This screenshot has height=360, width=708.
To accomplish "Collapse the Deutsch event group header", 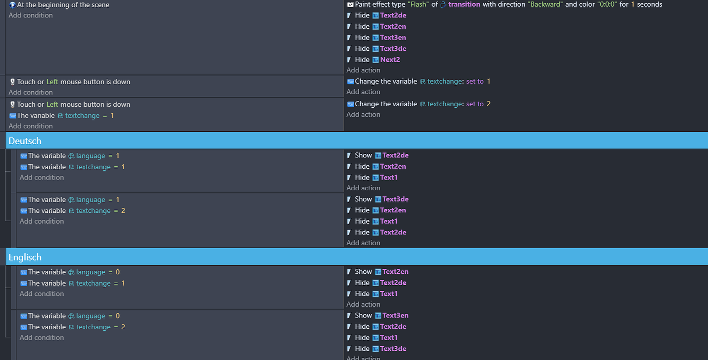I will 357,141.
